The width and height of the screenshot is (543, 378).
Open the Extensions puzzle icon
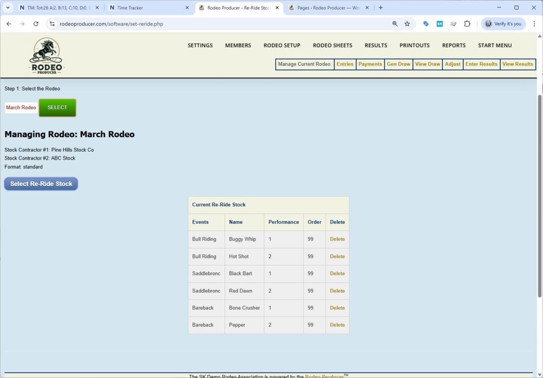[467, 24]
